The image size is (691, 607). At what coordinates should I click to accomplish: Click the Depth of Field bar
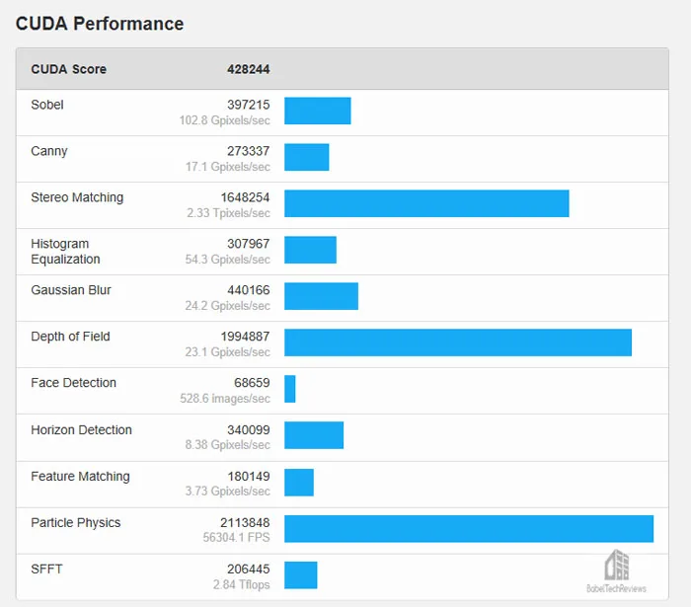point(458,342)
